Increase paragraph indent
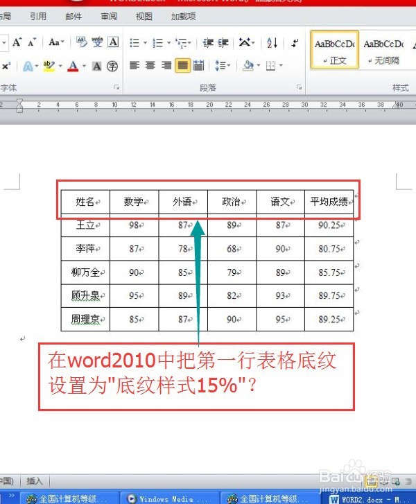416x504 pixels. (223, 43)
